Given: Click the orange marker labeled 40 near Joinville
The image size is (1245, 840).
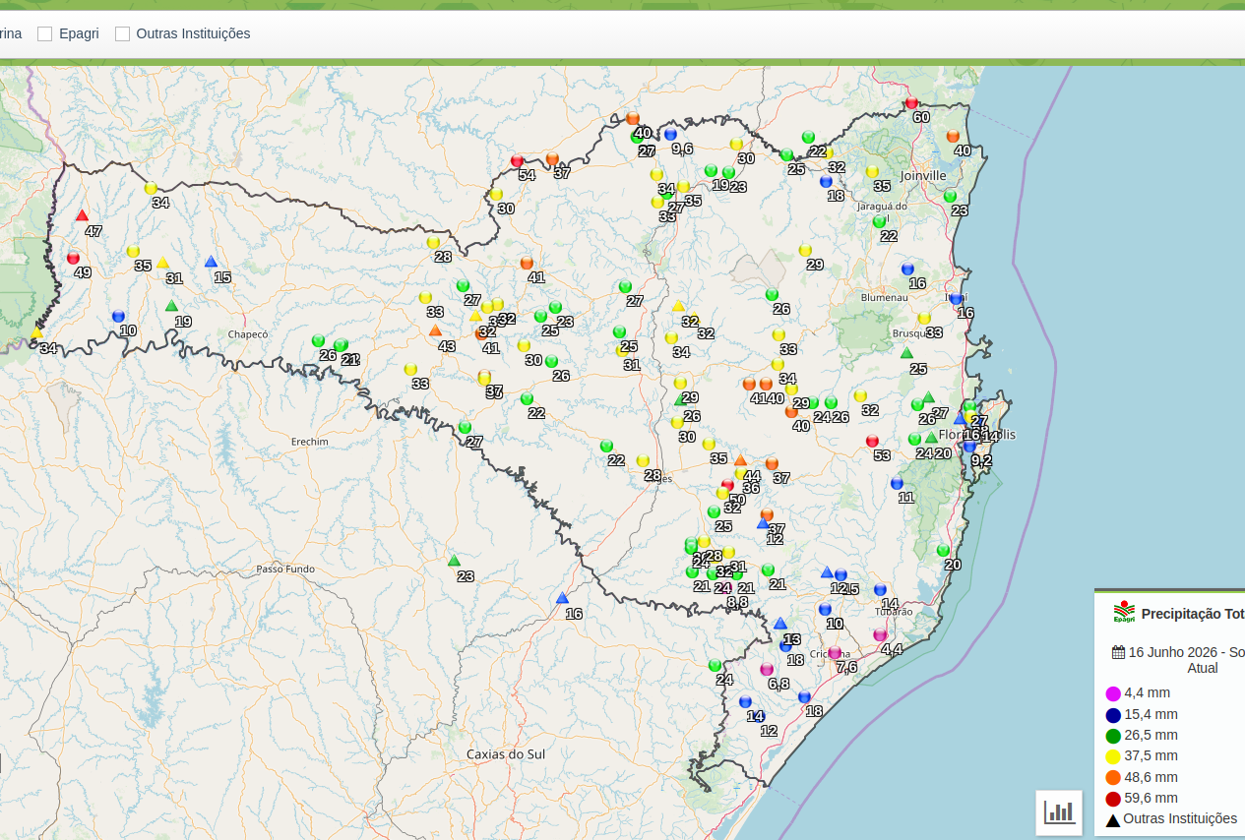Looking at the screenshot, I should [953, 136].
